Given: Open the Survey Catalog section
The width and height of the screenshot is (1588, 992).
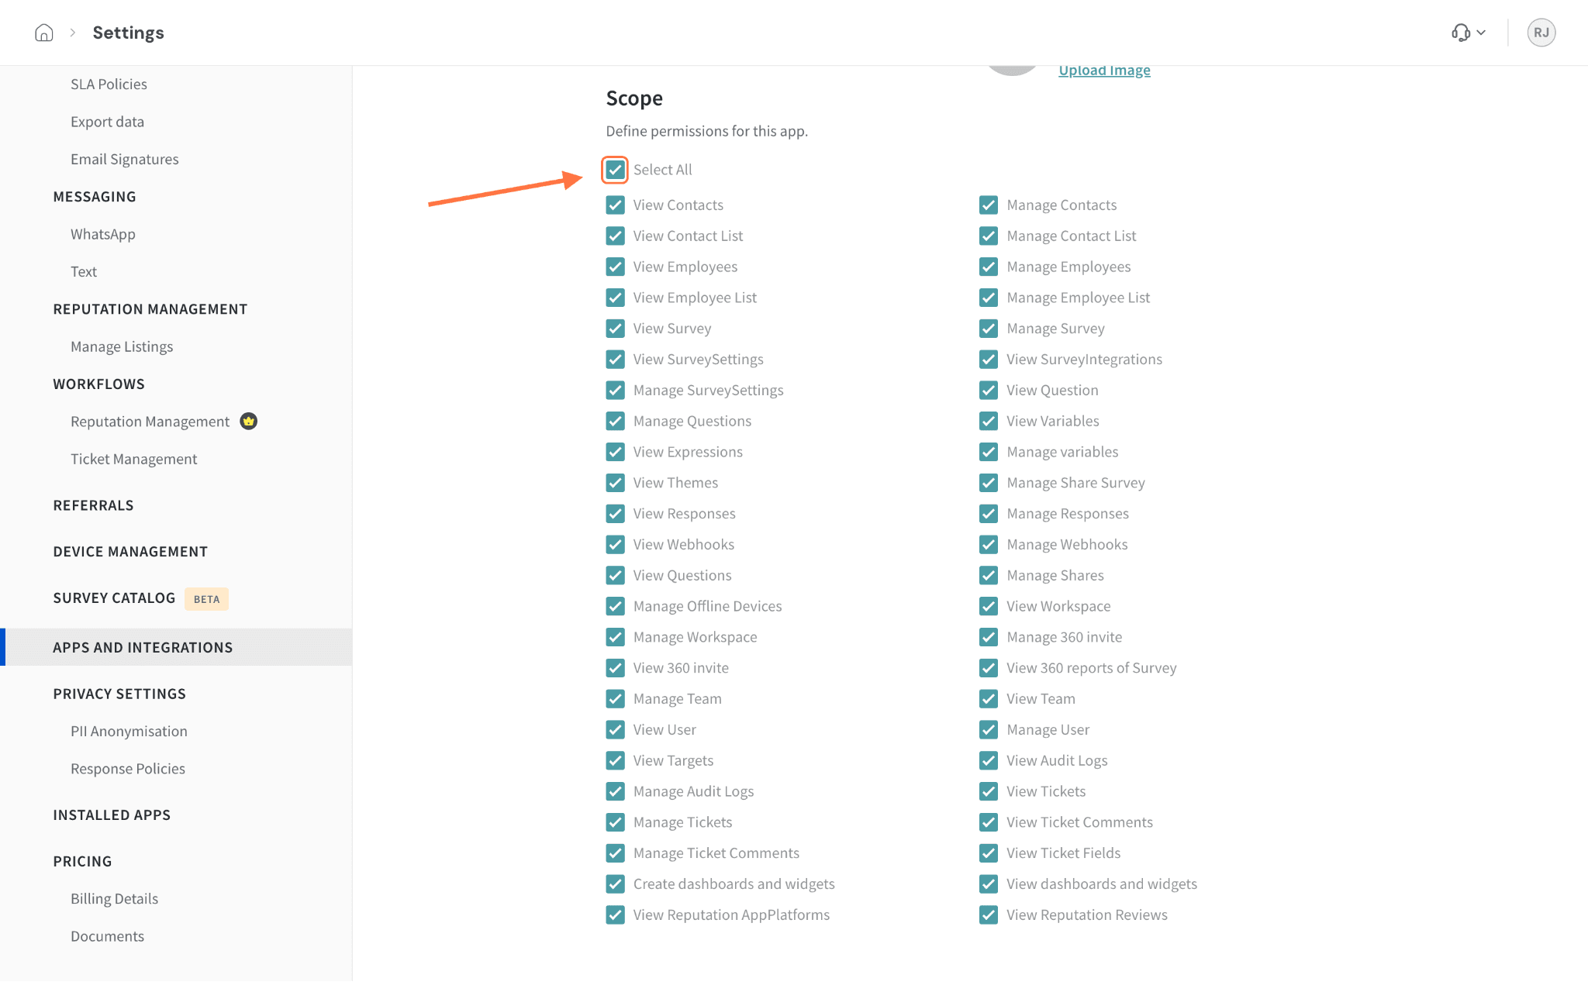Looking at the screenshot, I should click(x=114, y=598).
